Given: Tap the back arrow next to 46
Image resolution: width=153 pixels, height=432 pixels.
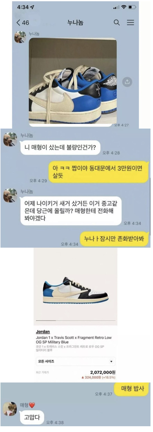Looking at the screenshot, I should click(18, 22).
